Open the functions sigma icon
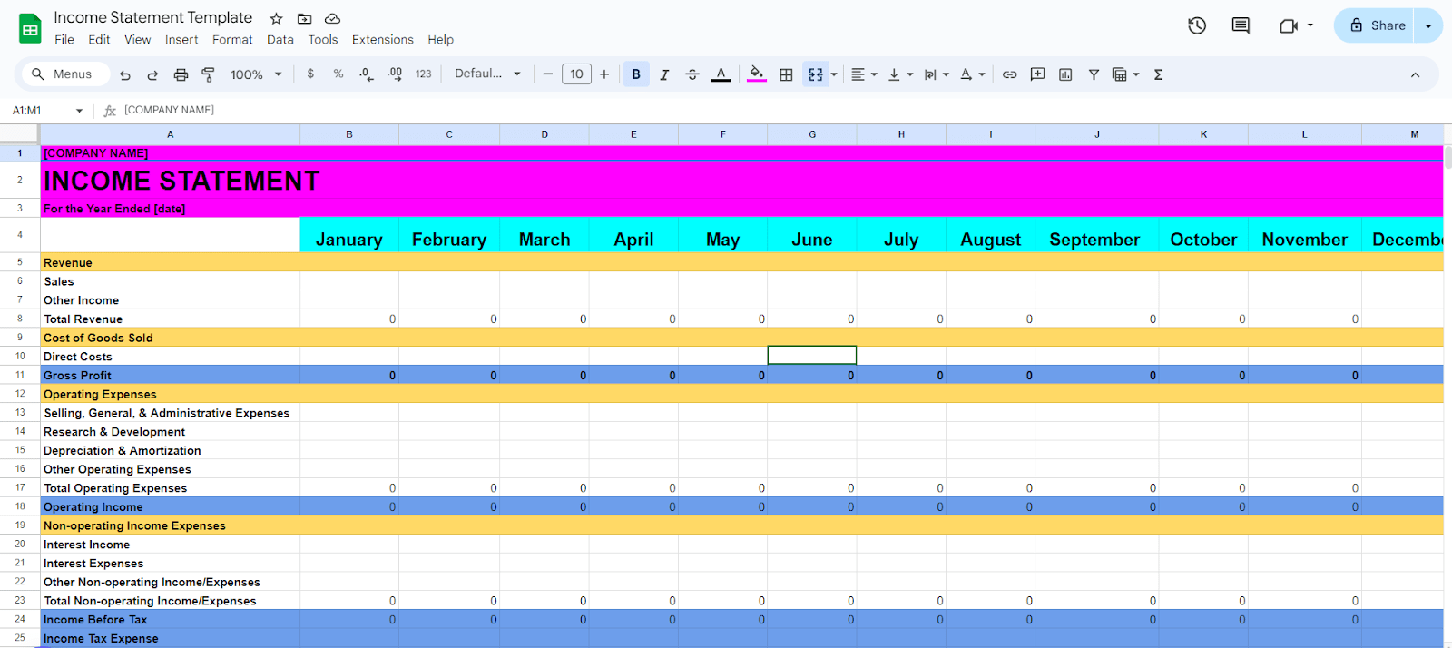Viewport: 1452px width, 648px height. 1158,74
